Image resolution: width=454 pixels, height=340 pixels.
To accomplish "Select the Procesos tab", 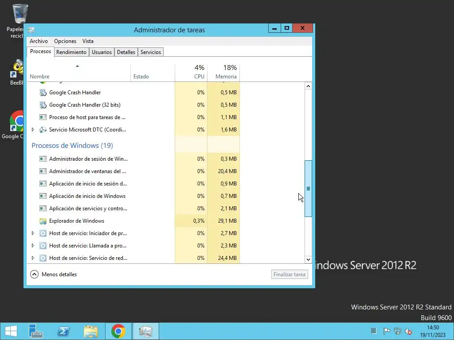I will pos(40,51).
